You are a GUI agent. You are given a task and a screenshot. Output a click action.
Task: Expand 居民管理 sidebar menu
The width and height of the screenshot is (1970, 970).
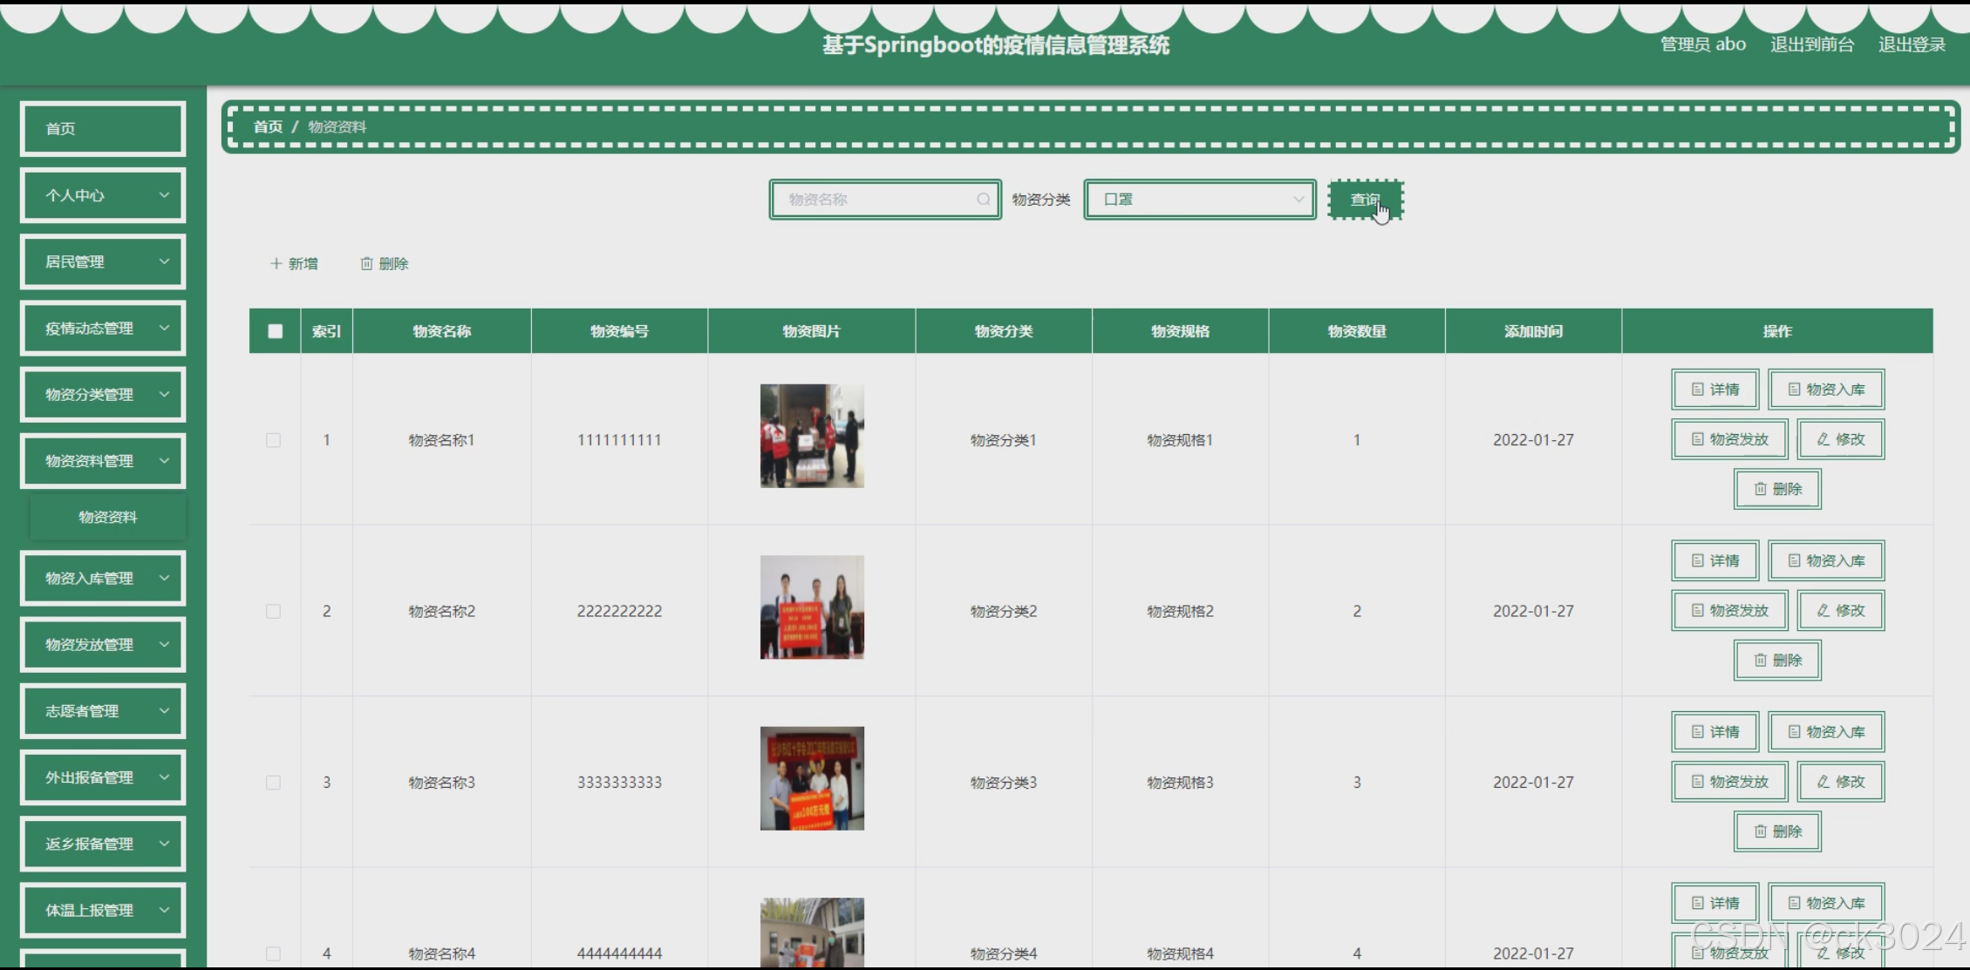coord(103,261)
